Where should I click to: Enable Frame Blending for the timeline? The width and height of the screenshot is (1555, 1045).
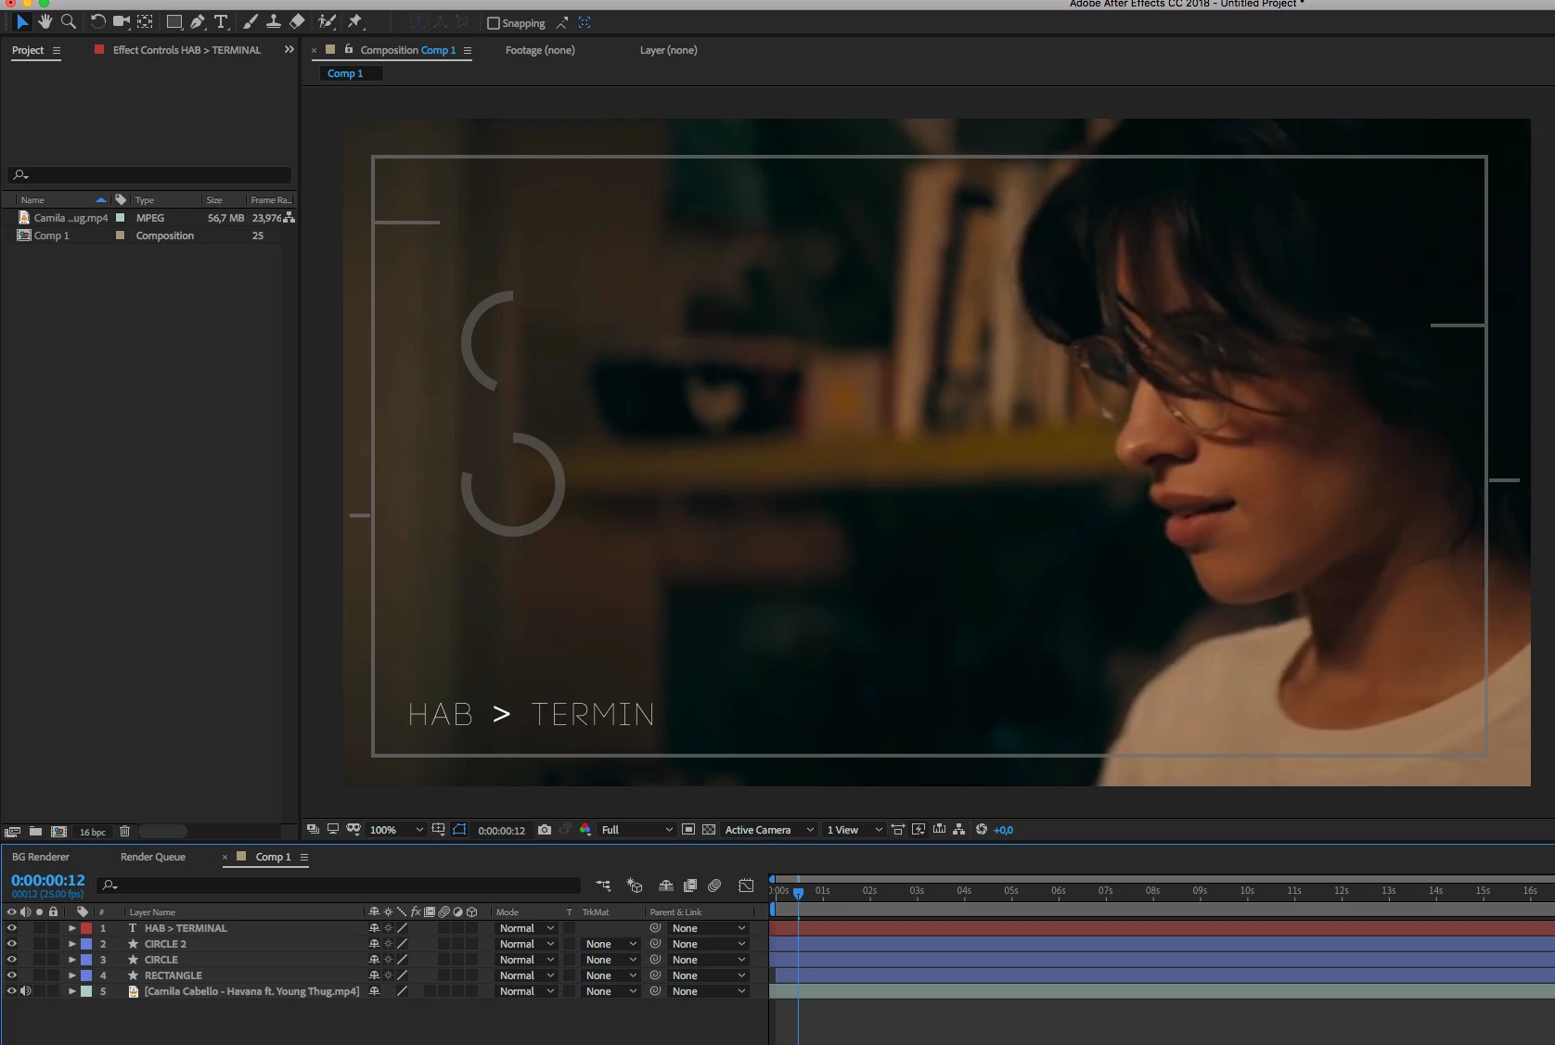coord(690,886)
